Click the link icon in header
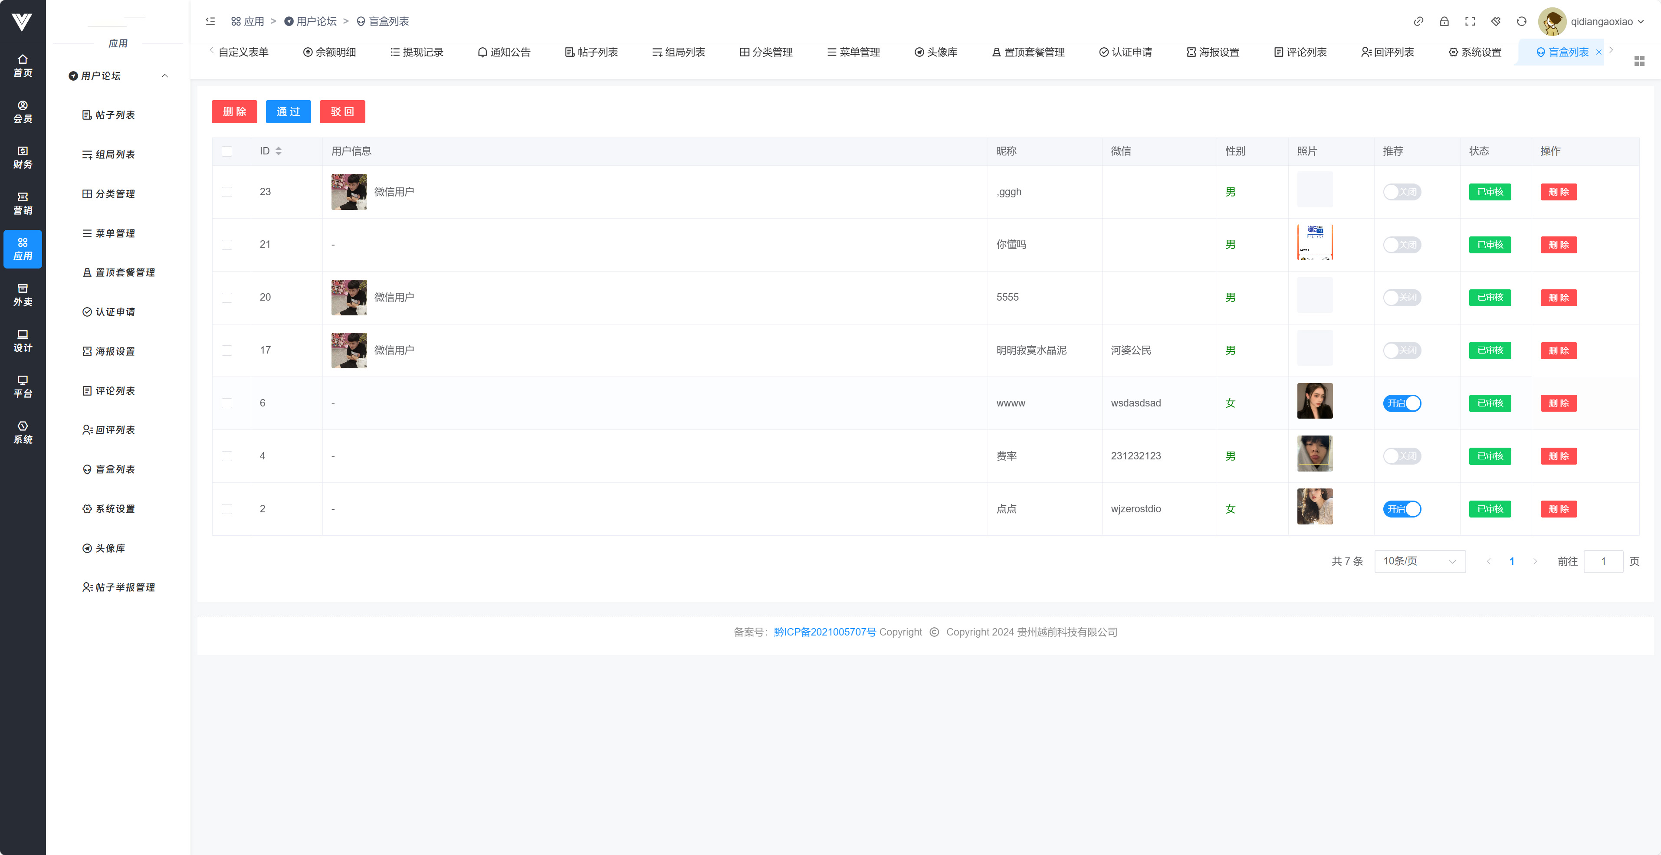1661x855 pixels. [1418, 21]
